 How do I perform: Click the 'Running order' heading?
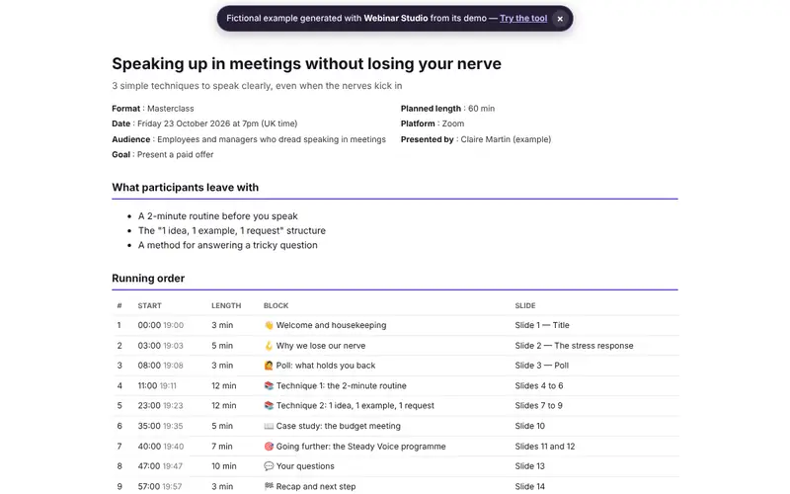[x=148, y=279]
